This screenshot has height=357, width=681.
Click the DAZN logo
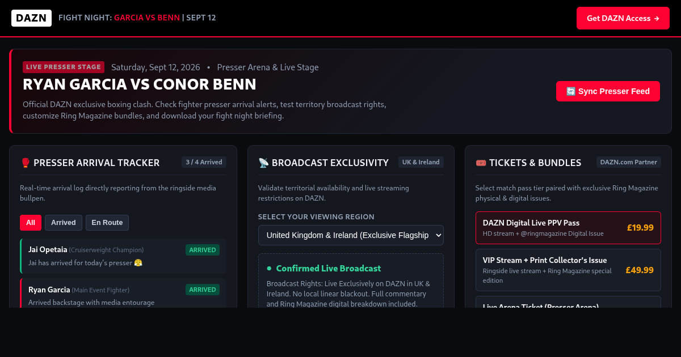31,18
